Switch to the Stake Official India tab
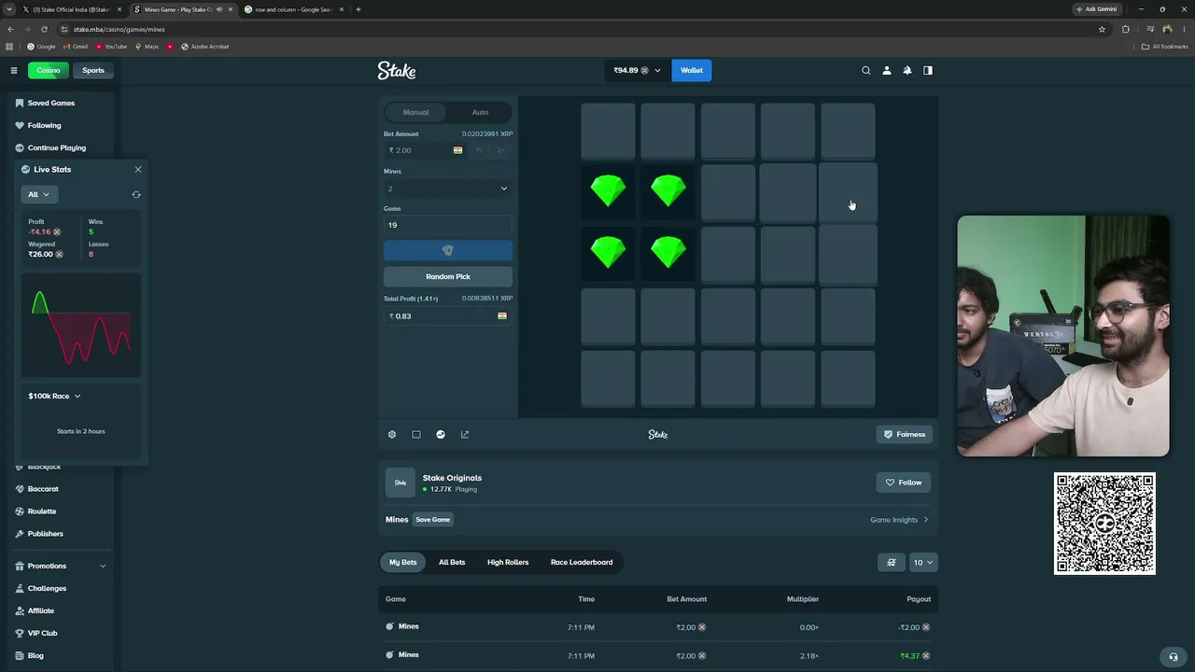This screenshot has height=672, width=1195. (72, 9)
